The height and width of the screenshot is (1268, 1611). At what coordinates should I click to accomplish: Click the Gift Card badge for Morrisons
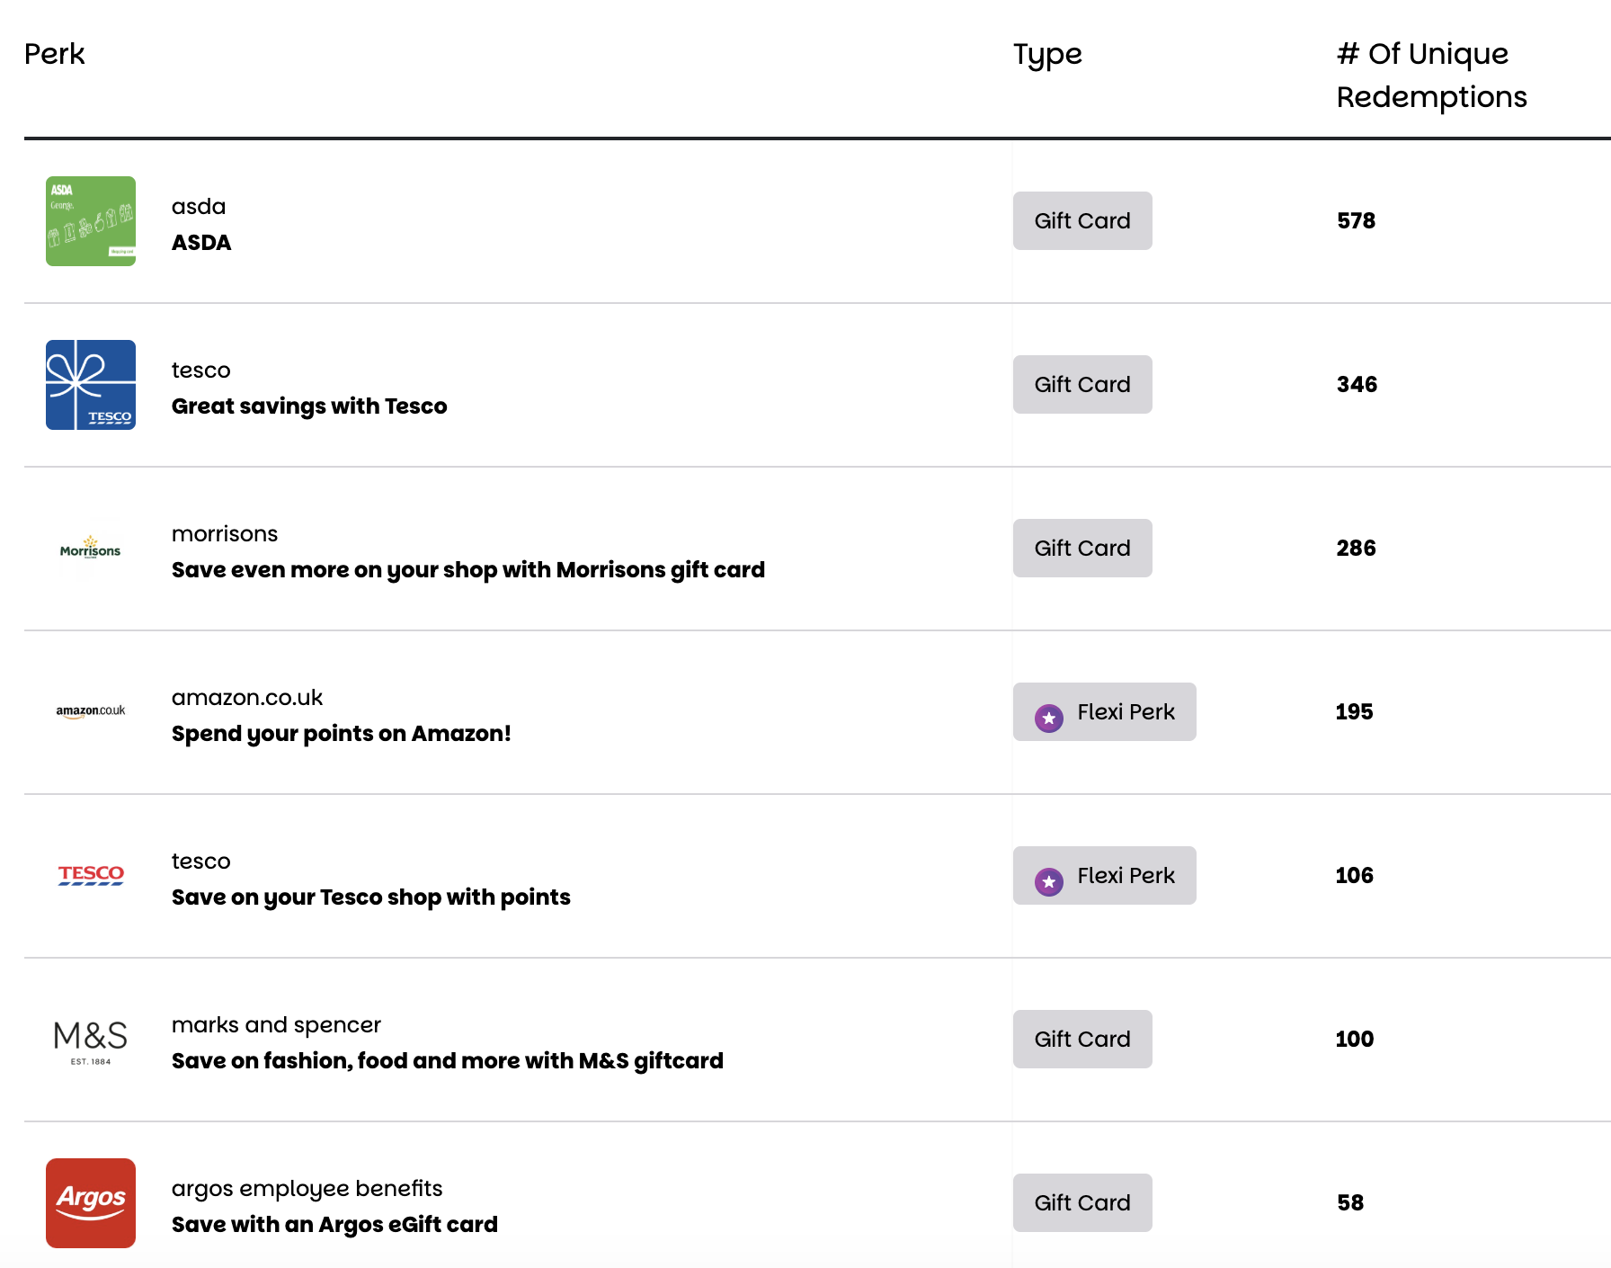click(1082, 549)
